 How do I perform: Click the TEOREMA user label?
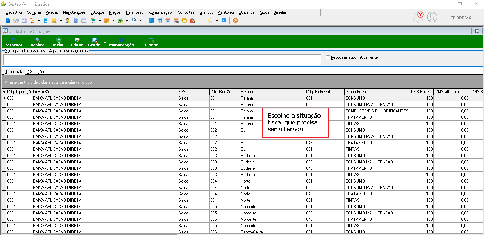coord(461,18)
